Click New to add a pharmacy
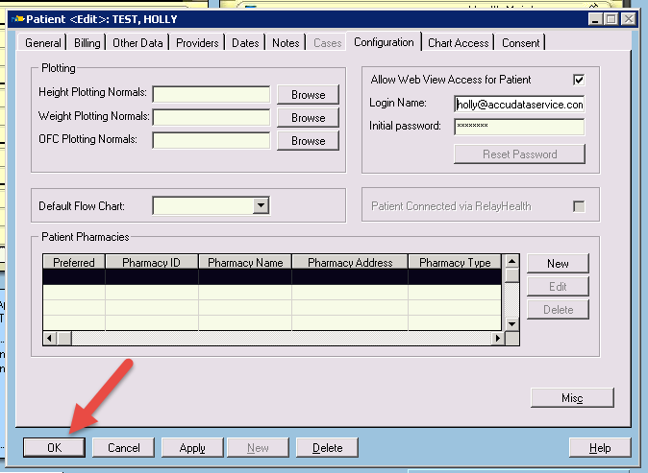The width and height of the screenshot is (648, 473). [x=558, y=263]
